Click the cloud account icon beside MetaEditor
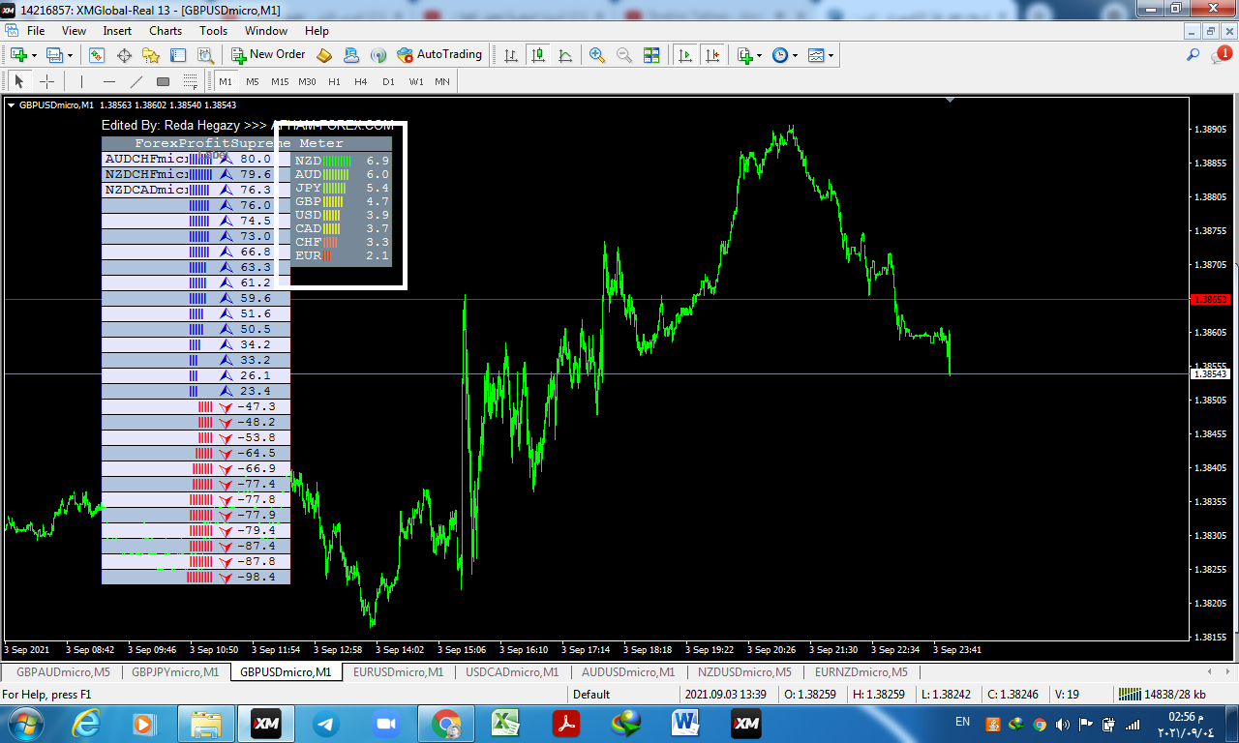This screenshot has height=743, width=1239. tap(351, 55)
